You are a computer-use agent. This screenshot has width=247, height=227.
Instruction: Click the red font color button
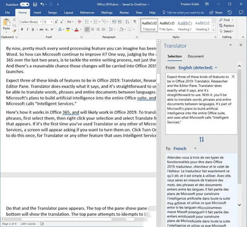click(x=76, y=29)
